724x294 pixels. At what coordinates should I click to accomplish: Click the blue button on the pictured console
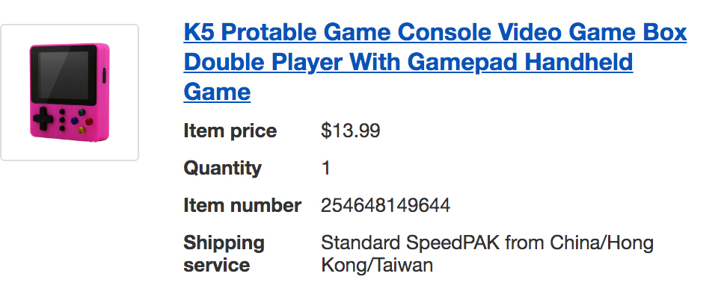(74, 121)
